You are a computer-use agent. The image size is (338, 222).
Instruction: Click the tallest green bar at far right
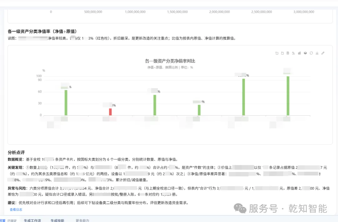pos(288,96)
